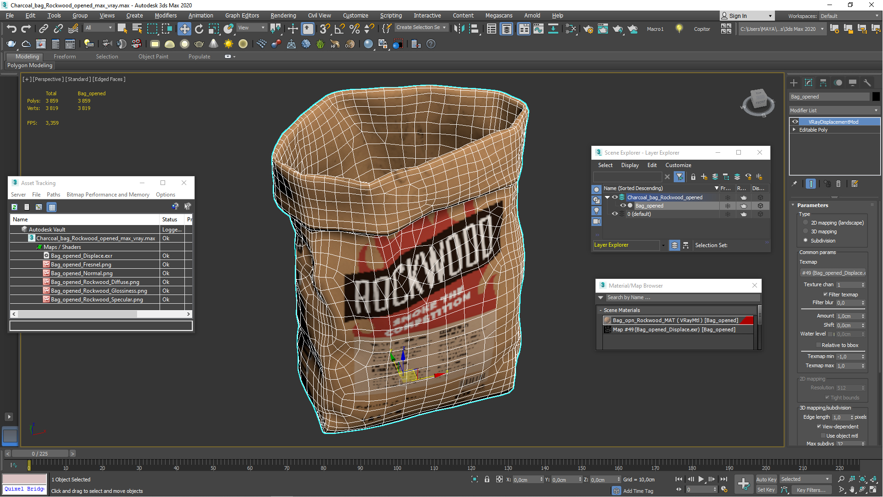Click Pin Stack icon below modifier list

[x=794, y=184]
